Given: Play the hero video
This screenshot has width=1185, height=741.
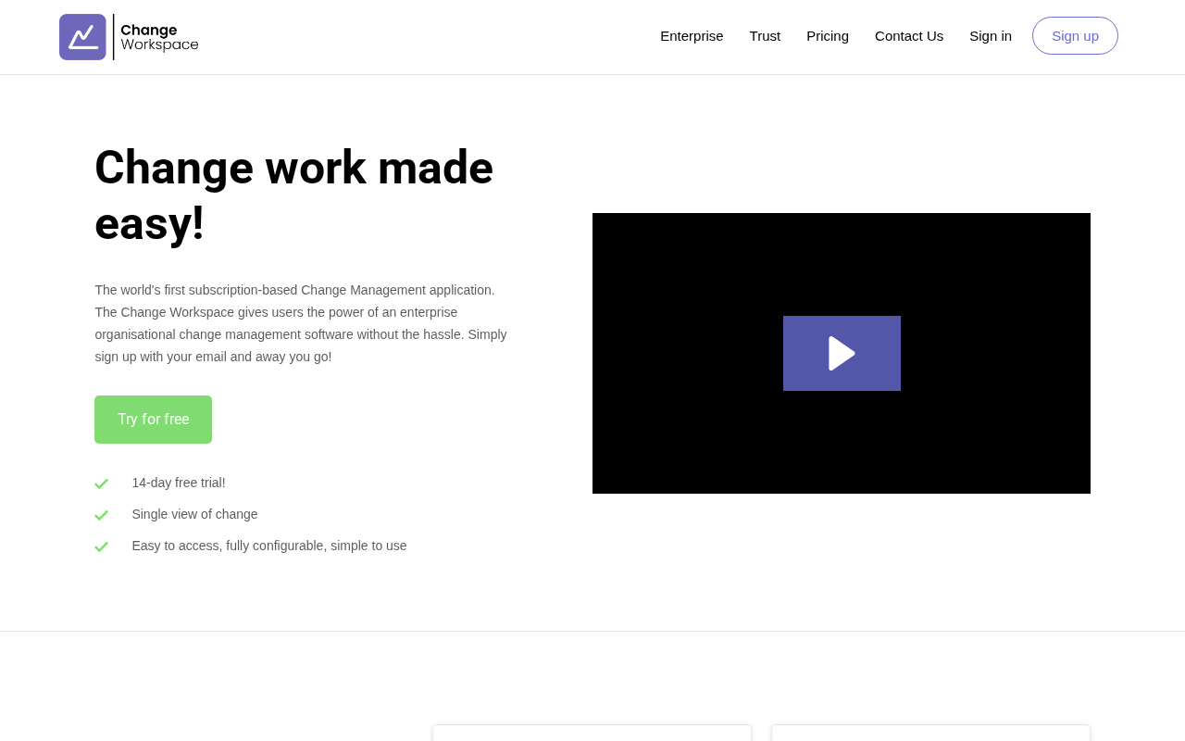Looking at the screenshot, I should (842, 353).
